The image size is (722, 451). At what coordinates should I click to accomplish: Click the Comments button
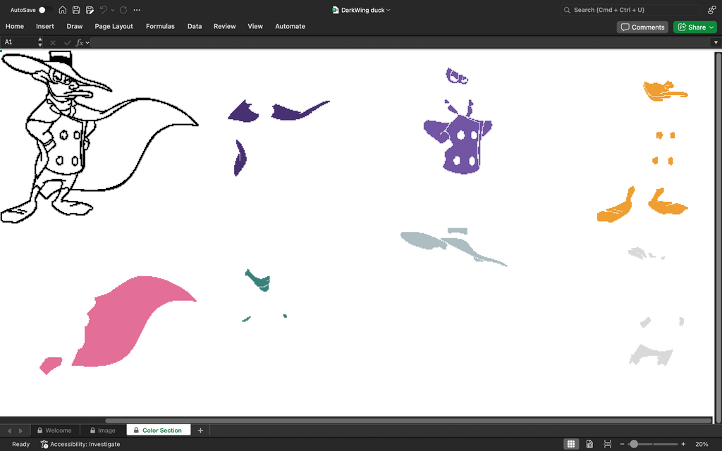tap(642, 27)
